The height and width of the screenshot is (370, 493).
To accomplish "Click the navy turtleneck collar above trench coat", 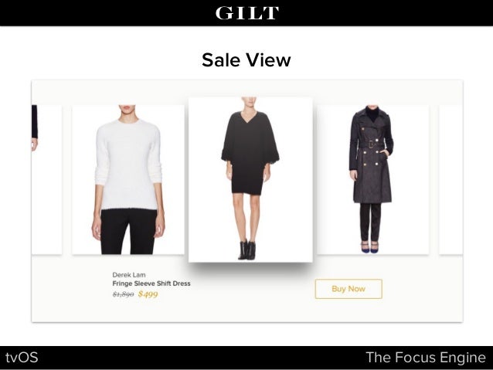I will (x=372, y=115).
